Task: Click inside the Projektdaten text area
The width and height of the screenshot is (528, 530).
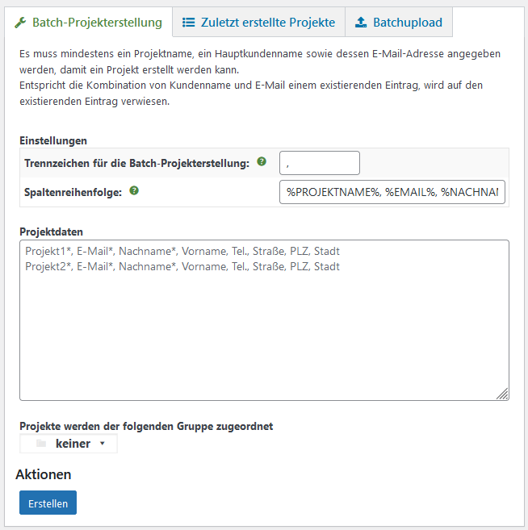Action: pyautogui.click(x=264, y=331)
